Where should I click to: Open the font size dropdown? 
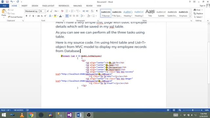[x=45, y=11]
